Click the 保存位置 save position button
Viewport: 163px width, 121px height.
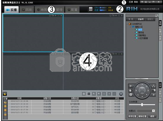click(x=132, y=116)
